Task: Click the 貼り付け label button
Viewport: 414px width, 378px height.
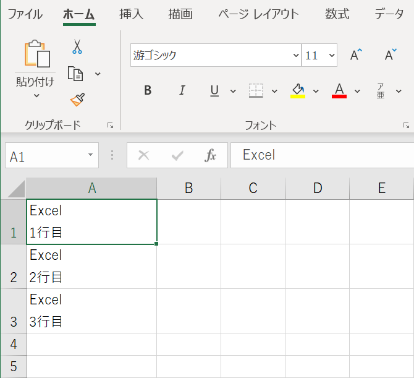Action: point(35,82)
